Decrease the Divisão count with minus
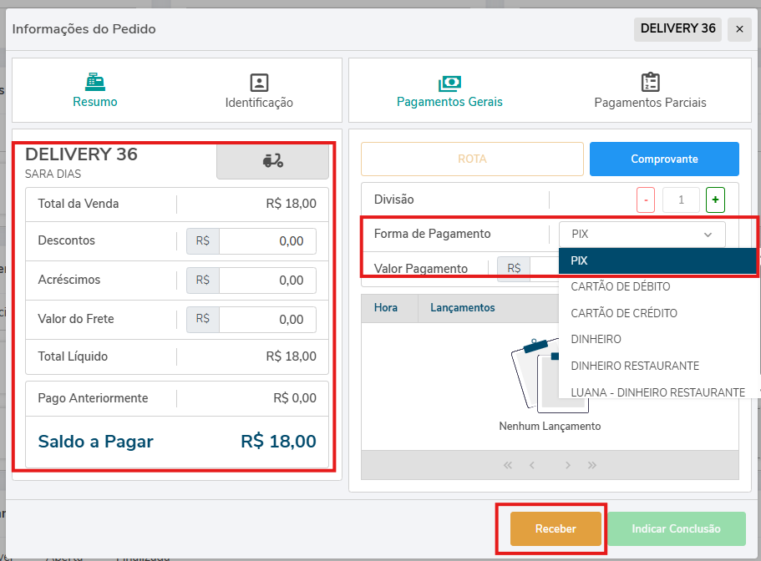Screen dimensions: 761x561 [x=646, y=200]
